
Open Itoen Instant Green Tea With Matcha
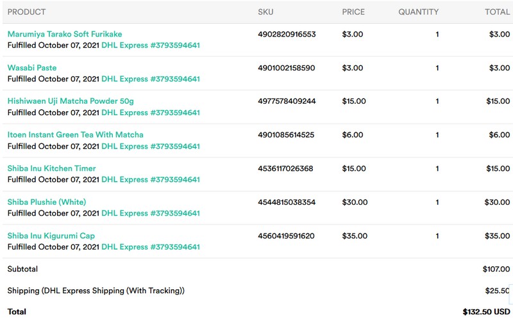point(76,135)
